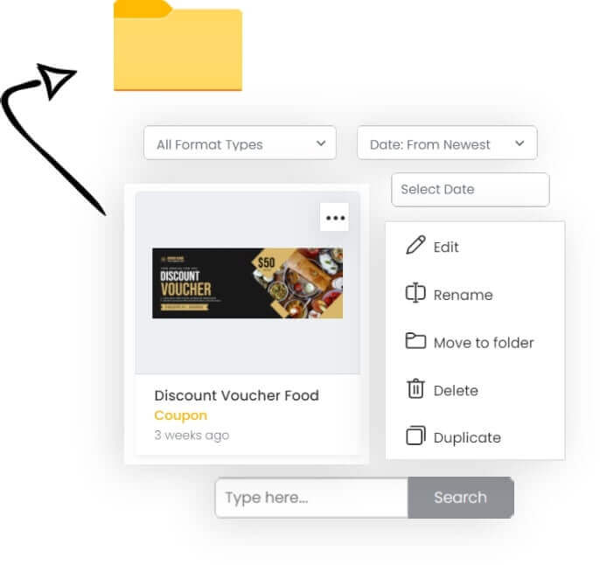
Task: Click the Discount Voucher thumbnail image
Action: click(x=248, y=283)
